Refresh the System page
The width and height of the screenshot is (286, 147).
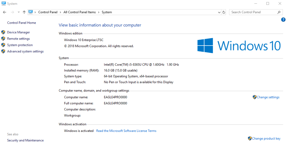224,12
